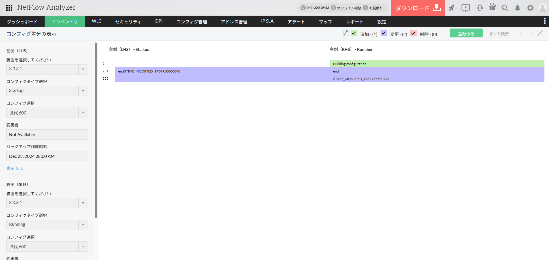Image resolution: width=549 pixels, height=260 pixels.
Task: Click the RHS line 'end'
Action: [x=437, y=71]
